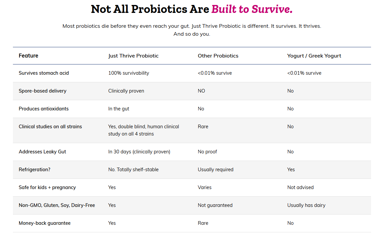
Task: Select 'Non-GMO, Gluten, Soy, Dairy-Free' label
Action: [57, 205]
